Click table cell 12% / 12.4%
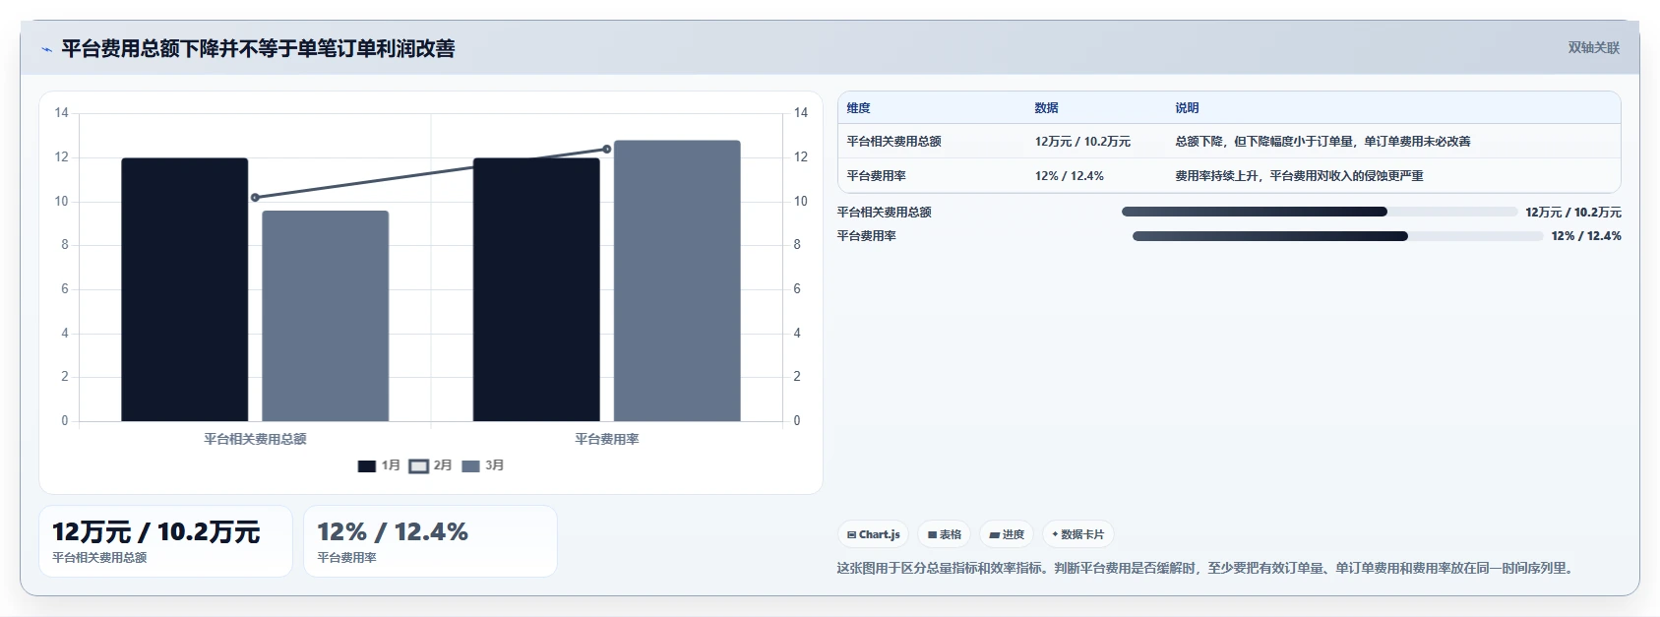 pos(1069,176)
